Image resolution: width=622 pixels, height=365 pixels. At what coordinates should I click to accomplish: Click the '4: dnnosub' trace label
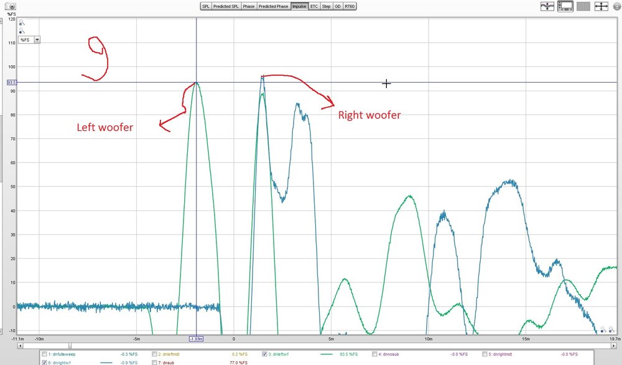click(x=388, y=354)
